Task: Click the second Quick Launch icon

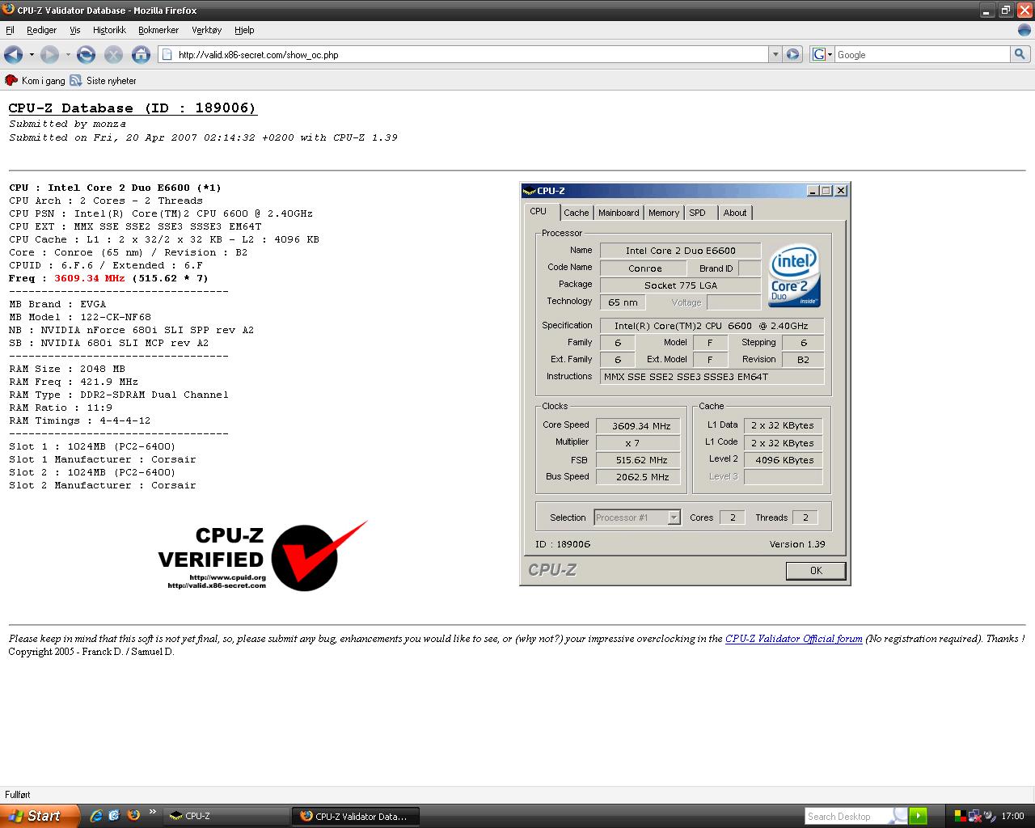Action: coord(114,816)
